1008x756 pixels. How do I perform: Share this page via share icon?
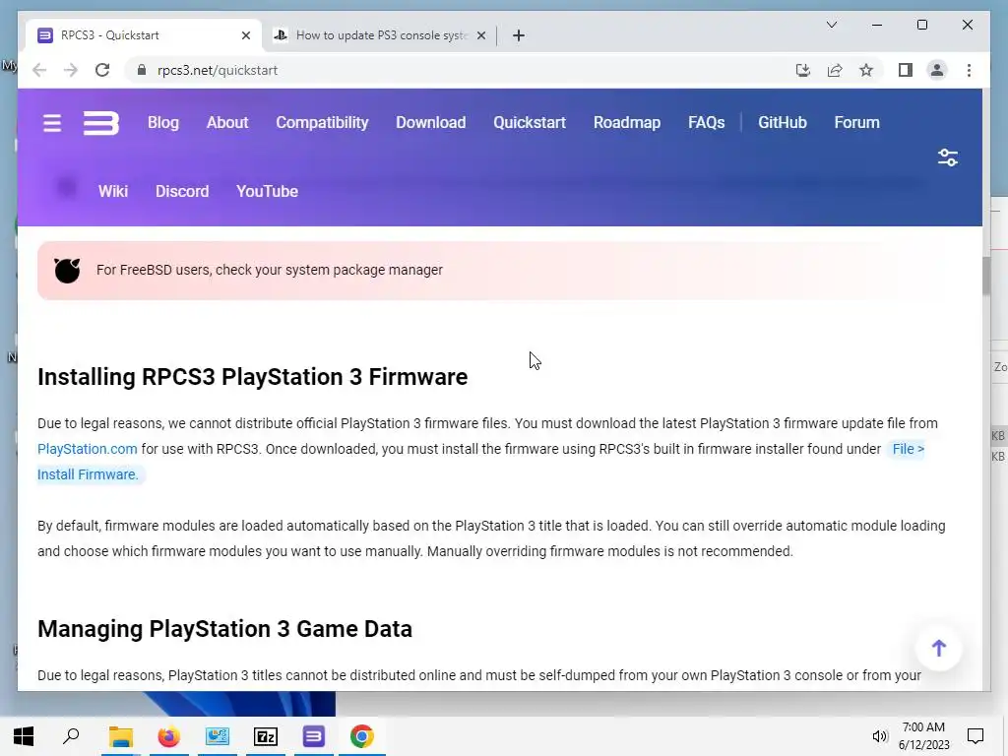point(835,70)
